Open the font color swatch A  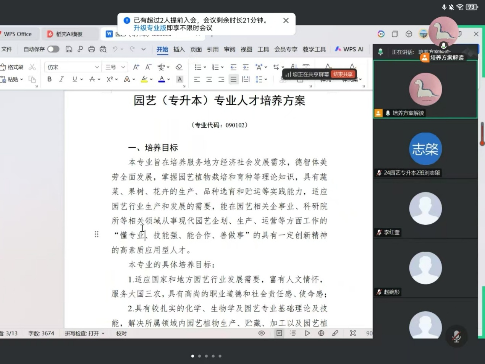(162, 79)
